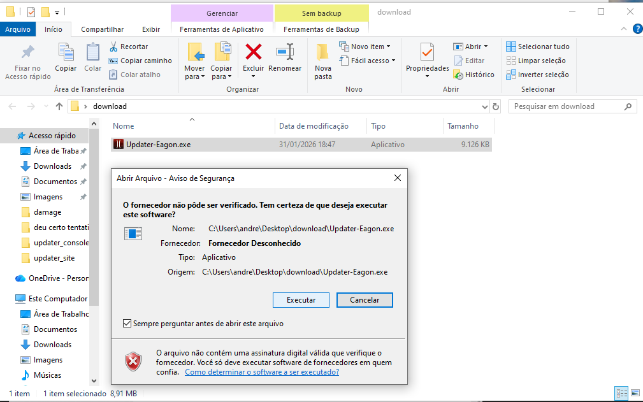Open the Arquivo menu tab
Screen dimensions: 643x402
[x=18, y=29]
